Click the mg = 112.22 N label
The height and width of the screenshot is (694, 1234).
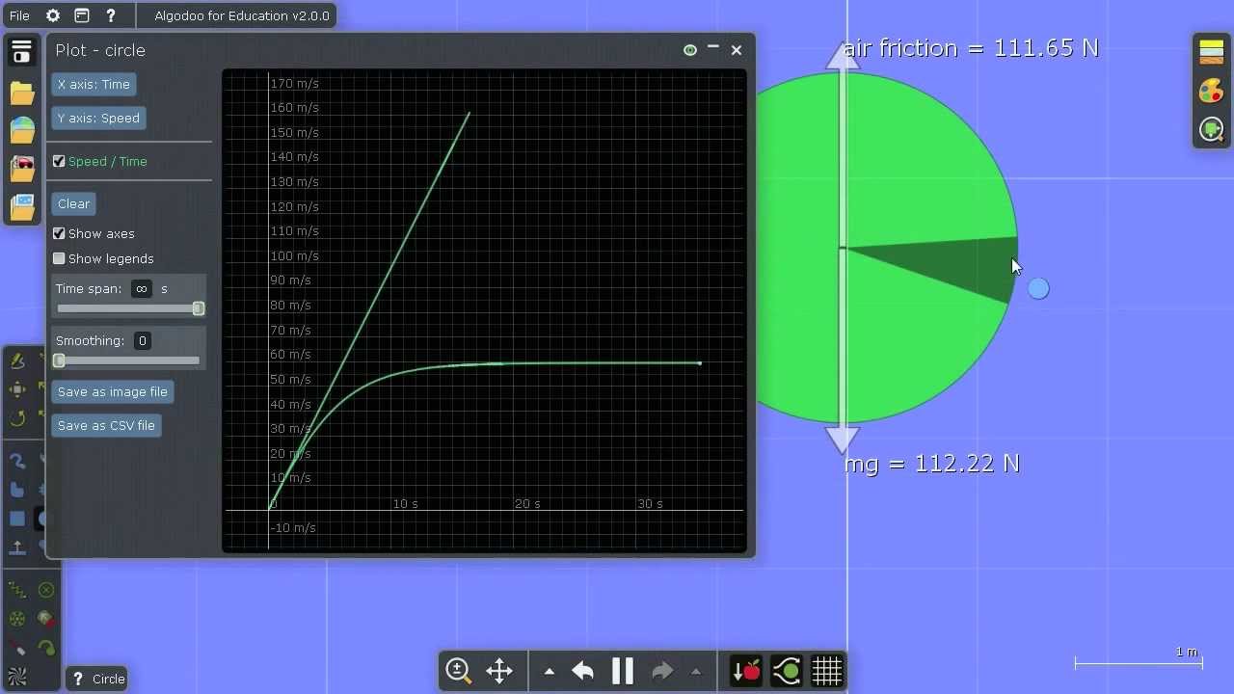tap(932, 464)
